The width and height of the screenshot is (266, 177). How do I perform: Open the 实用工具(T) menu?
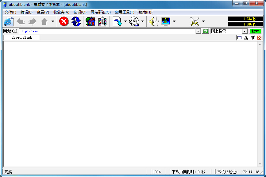tap(124, 12)
